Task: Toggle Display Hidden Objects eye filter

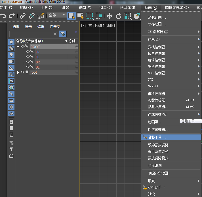Action: [x=11, y=114]
